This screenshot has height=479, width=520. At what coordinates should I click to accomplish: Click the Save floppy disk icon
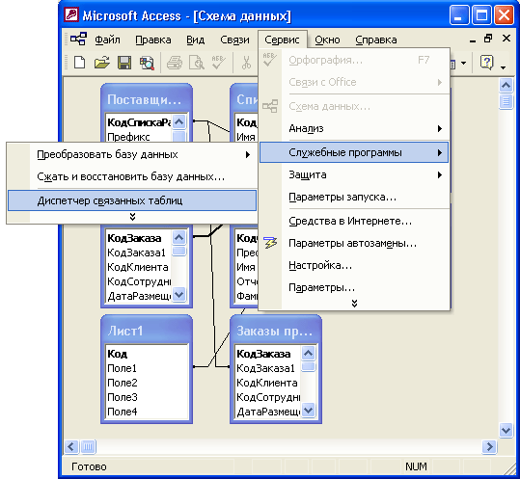(124, 63)
